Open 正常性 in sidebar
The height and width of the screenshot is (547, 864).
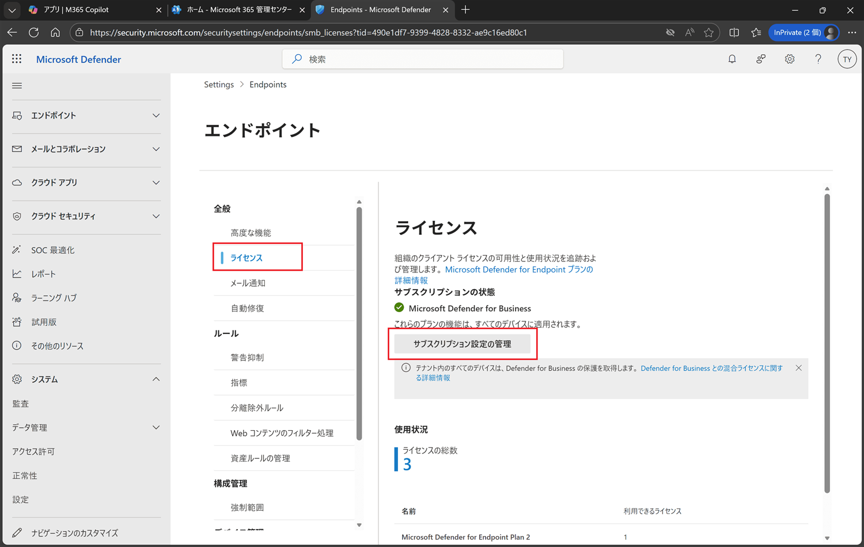click(25, 476)
